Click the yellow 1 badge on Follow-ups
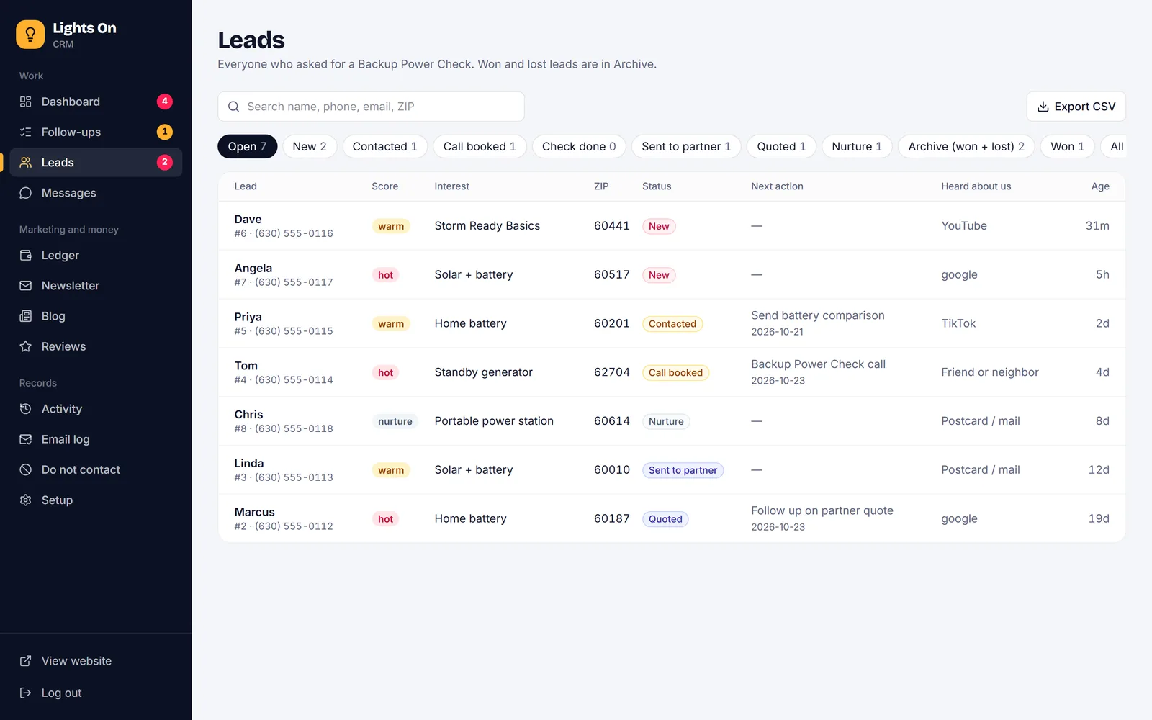Screen dimensions: 1152x720 [x=165, y=132]
